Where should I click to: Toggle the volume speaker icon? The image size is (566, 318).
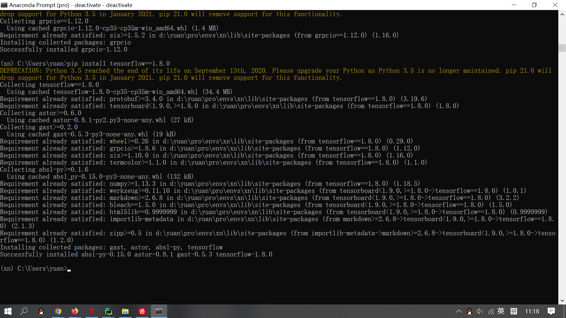tap(480, 311)
